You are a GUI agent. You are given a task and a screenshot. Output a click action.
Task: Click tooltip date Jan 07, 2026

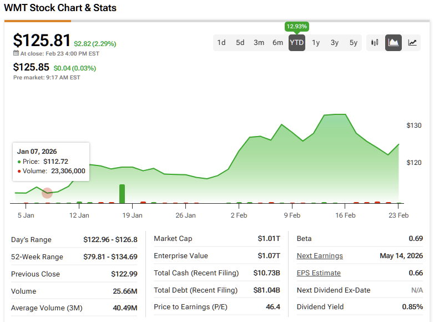point(37,152)
